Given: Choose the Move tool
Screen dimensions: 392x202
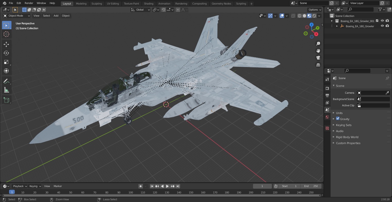Looking at the screenshot, I should click(x=6, y=44).
